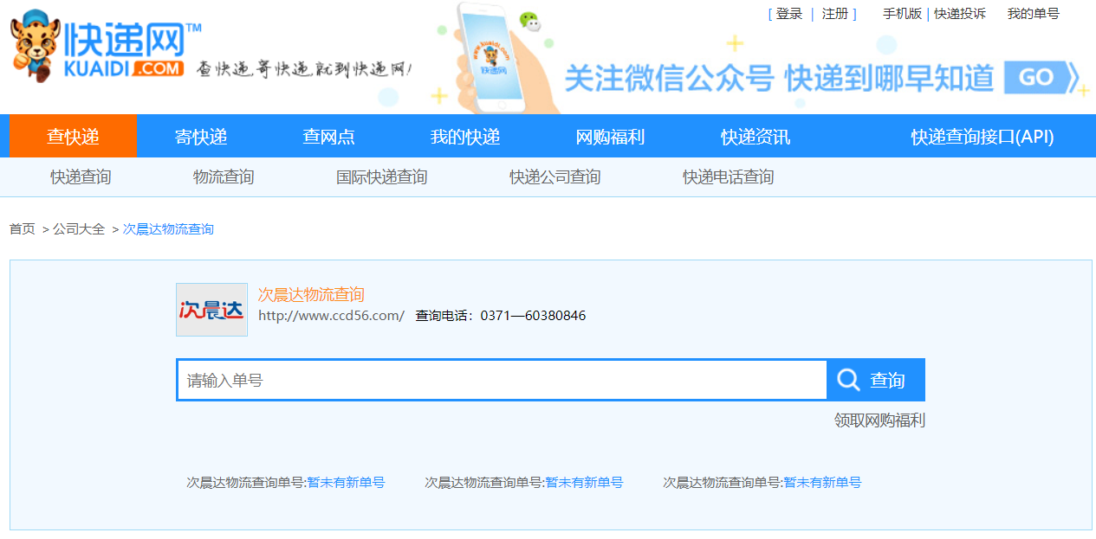Open the http://www.ccd56.com/ website link

[331, 316]
